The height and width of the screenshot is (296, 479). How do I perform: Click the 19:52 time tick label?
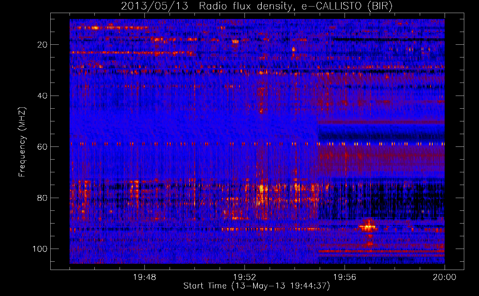coord(245,277)
